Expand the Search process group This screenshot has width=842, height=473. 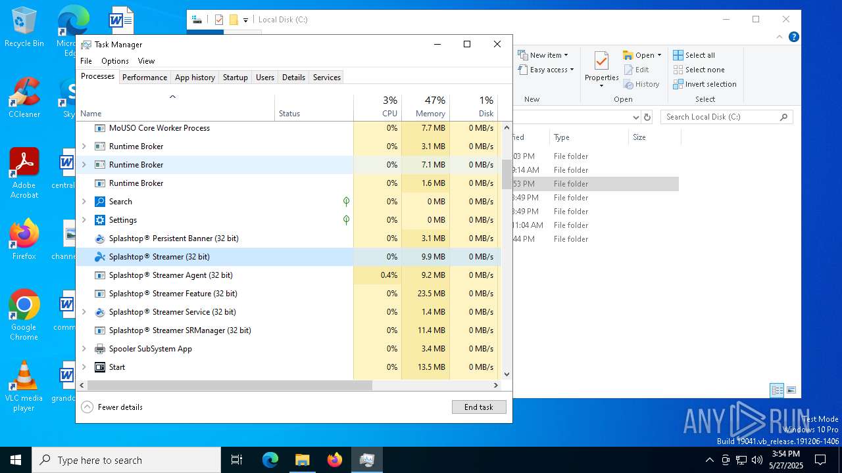point(84,202)
